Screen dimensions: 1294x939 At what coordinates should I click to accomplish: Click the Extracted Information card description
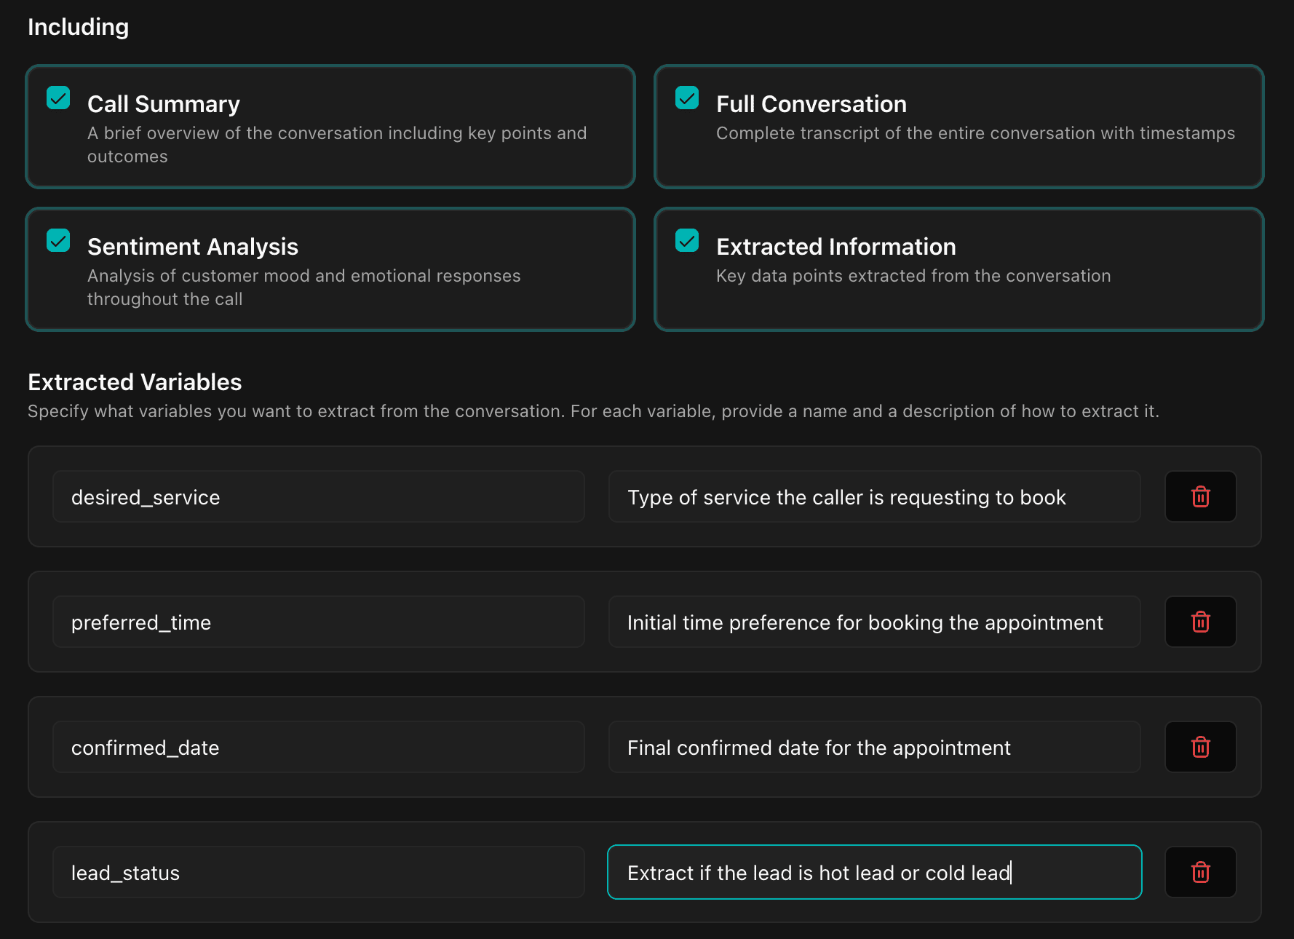913,276
